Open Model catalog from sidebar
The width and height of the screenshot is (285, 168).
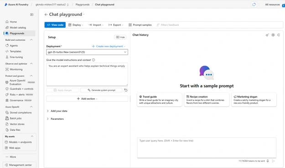point(18,28)
